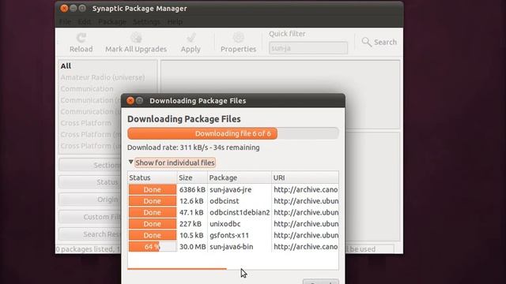Click the URI of the sun-java6-jre row
Viewport: 506px width, 284px height.
[306, 189]
